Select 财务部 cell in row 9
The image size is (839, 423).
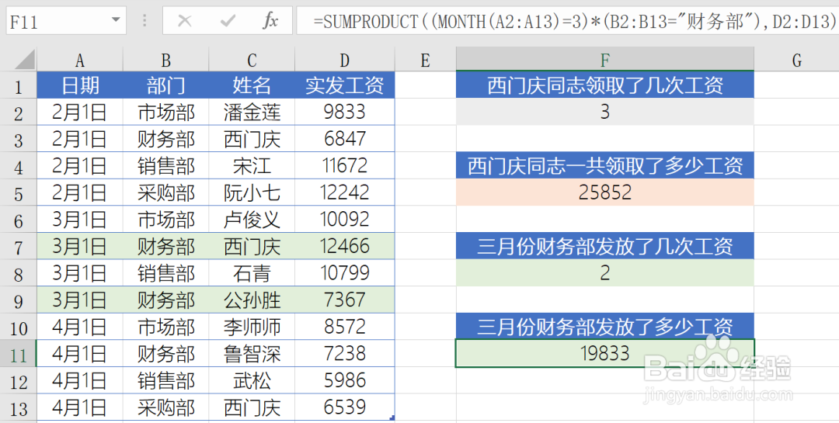166,300
